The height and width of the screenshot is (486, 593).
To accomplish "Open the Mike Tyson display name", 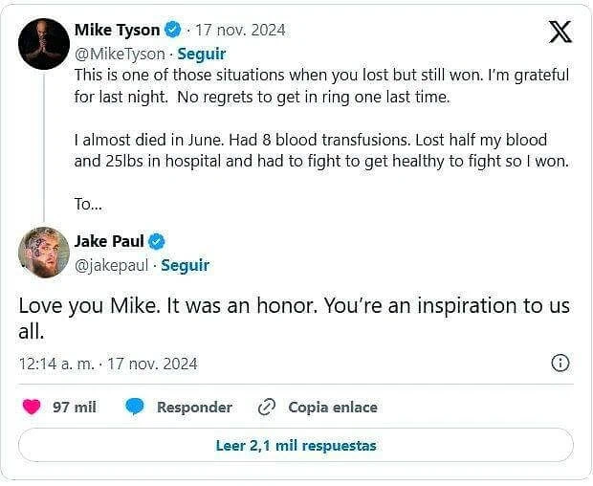I will (x=117, y=30).
